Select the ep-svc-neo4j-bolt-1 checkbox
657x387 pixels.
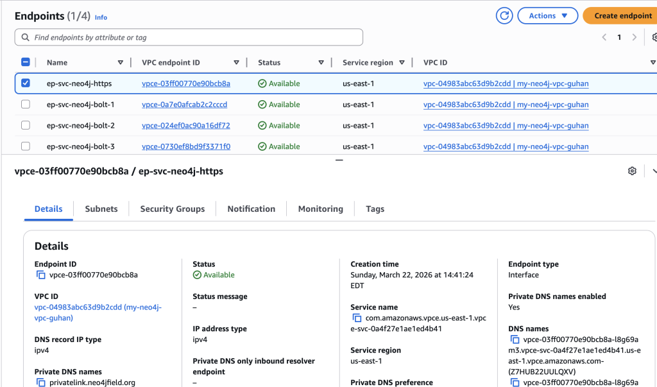coord(26,105)
